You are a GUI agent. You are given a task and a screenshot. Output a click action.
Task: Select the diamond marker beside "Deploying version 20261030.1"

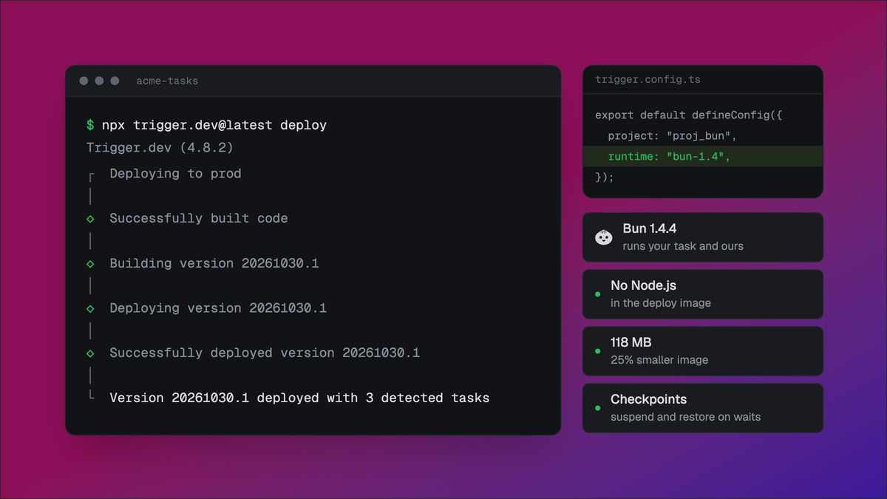pos(90,308)
